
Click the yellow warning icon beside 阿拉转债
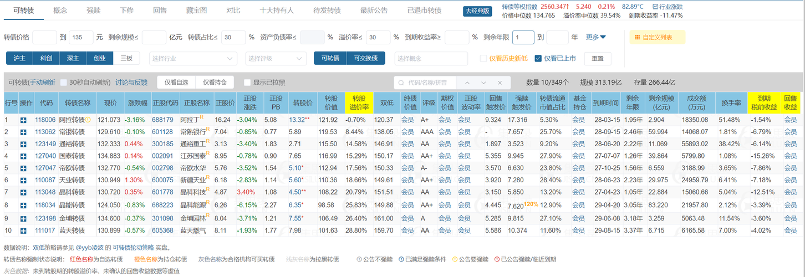pos(88,120)
